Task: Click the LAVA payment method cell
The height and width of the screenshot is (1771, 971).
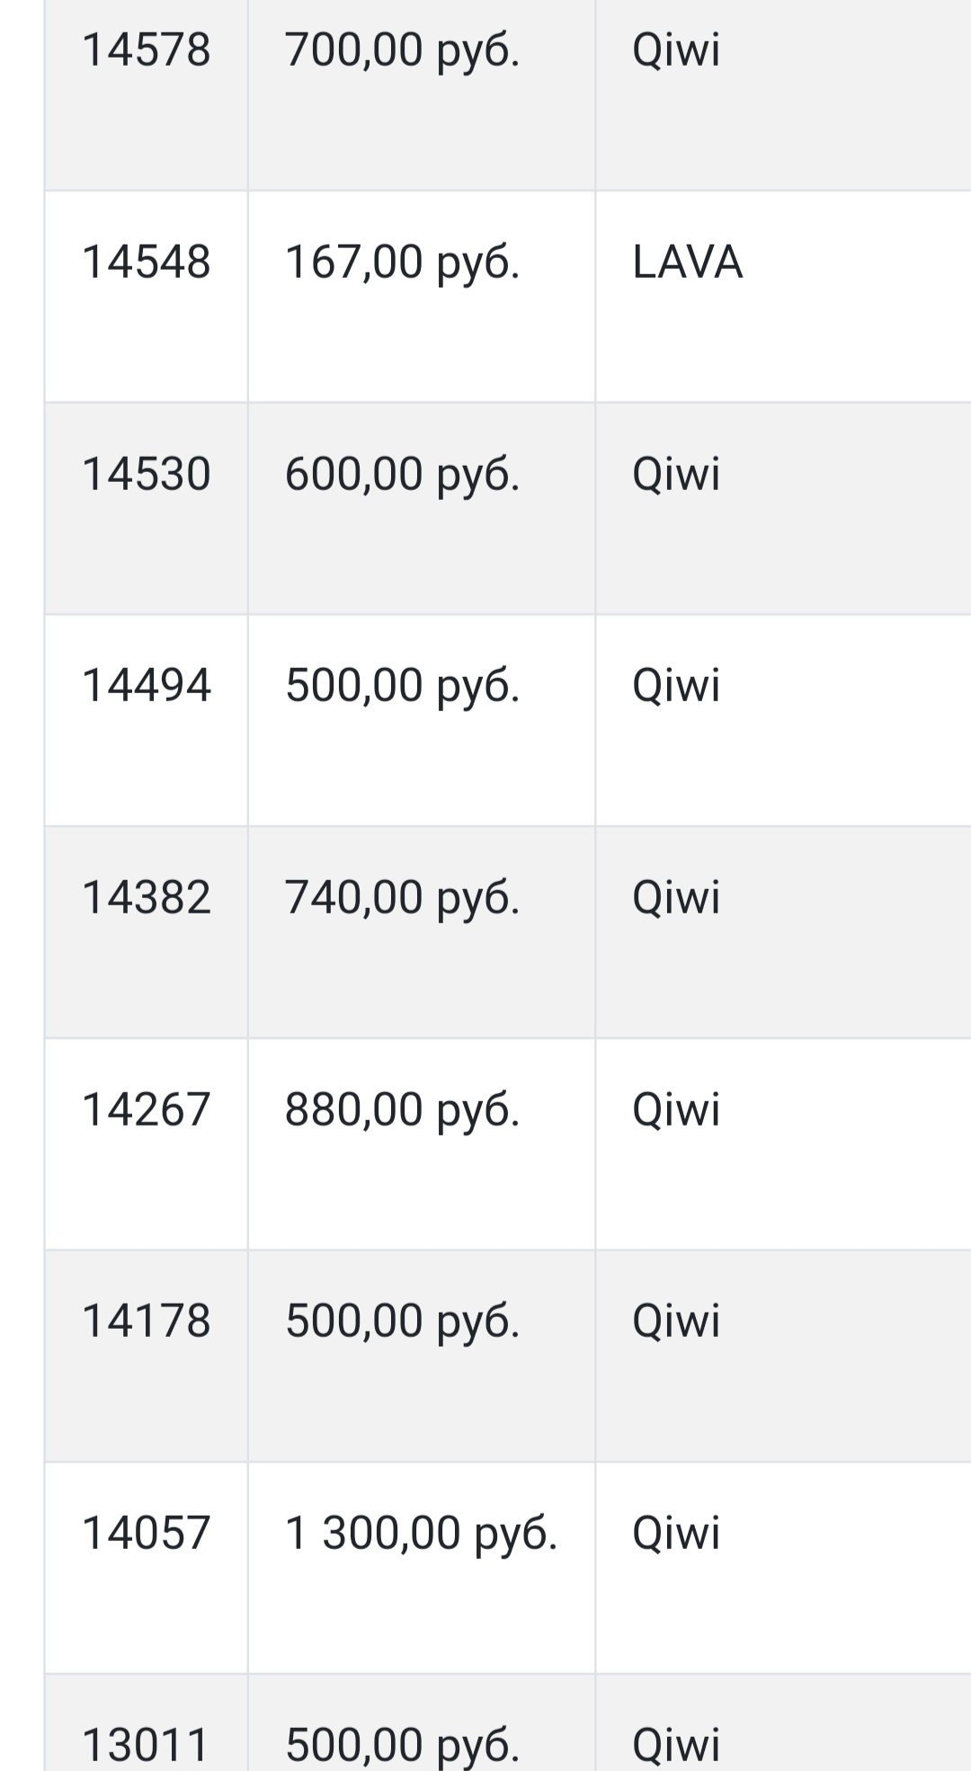Action: 687,263
